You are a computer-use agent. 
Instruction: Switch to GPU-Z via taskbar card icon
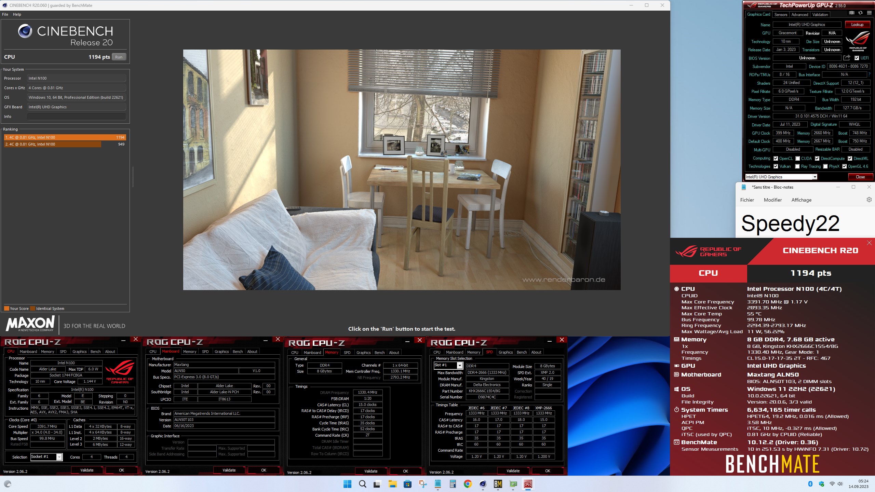coord(513,484)
